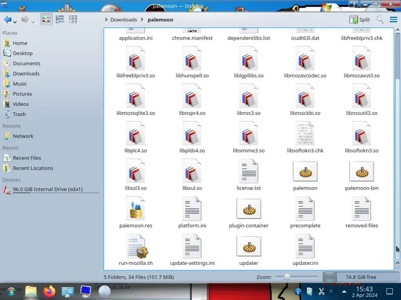Select libfreeblpriv3.so library icon
Image resolution: width=401 pixels, height=300 pixels.
pos(135,59)
